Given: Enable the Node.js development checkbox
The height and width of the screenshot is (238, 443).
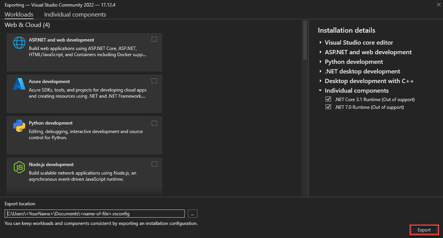Looking at the screenshot, I should (154, 164).
